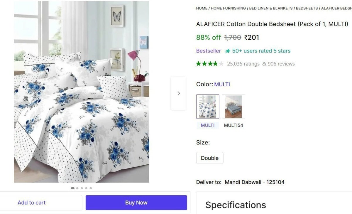Click the first carousel dot indicator

pos(72,188)
